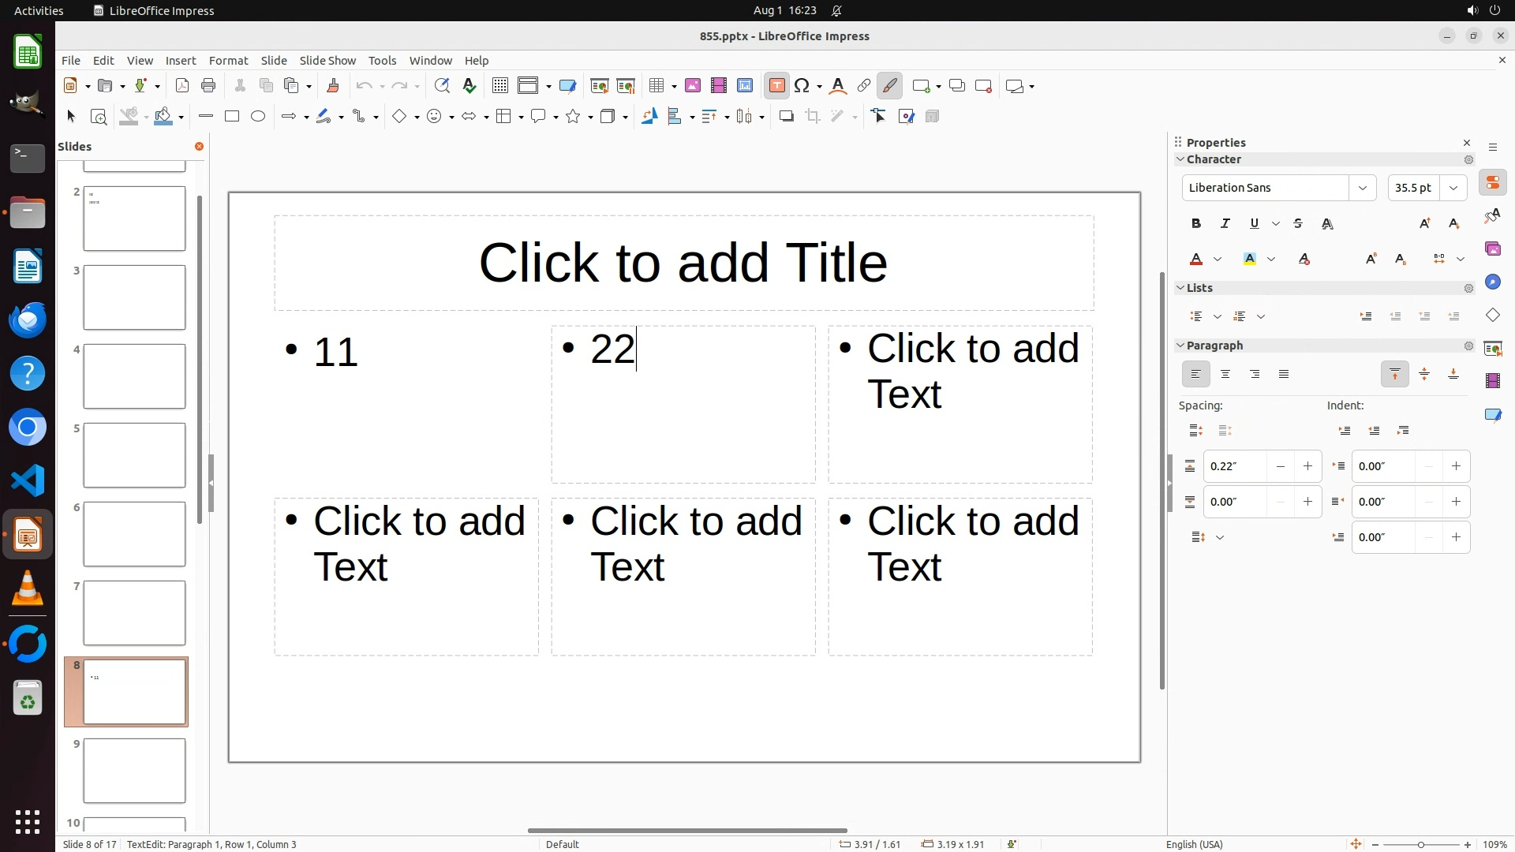This screenshot has width=1515, height=852.
Task: Click the Clone Formatting paintbrush icon
Action: pyautogui.click(x=332, y=86)
